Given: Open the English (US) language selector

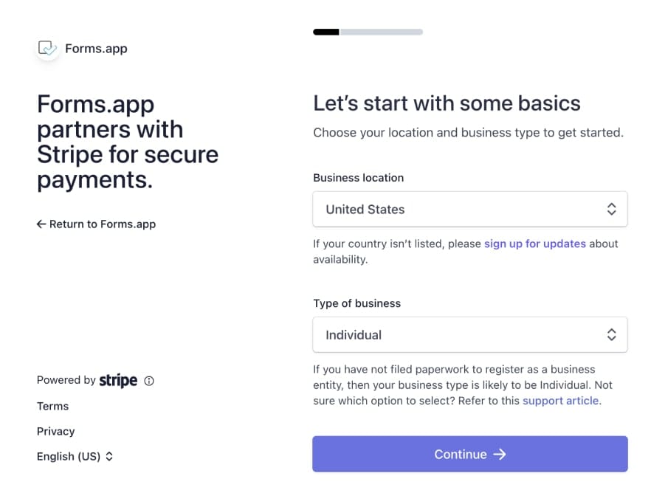Looking at the screenshot, I should 74,457.
